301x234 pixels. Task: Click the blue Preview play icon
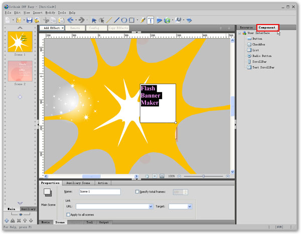point(159,20)
